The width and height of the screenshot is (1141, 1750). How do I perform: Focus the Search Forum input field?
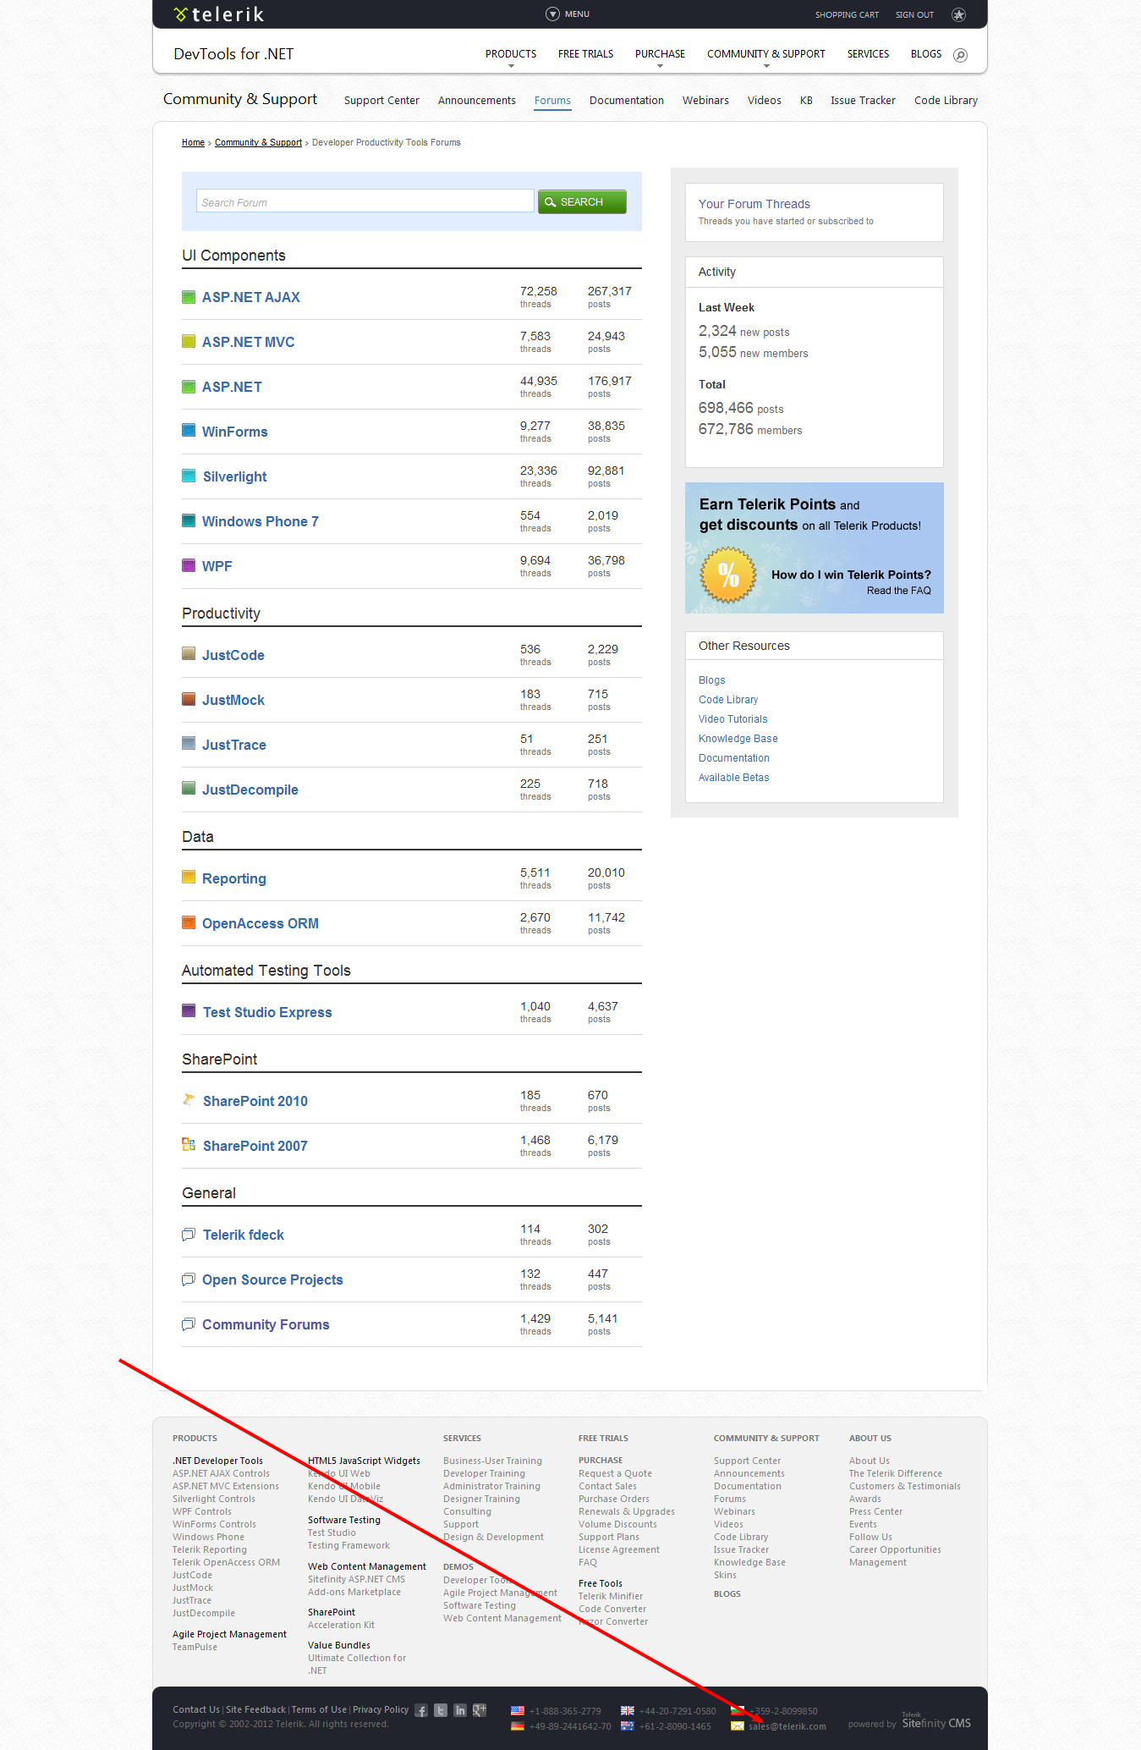pos(365,202)
